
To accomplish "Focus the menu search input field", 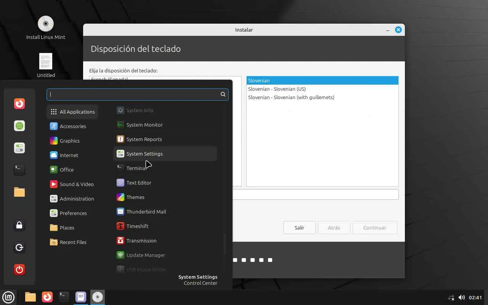I will click(138, 95).
